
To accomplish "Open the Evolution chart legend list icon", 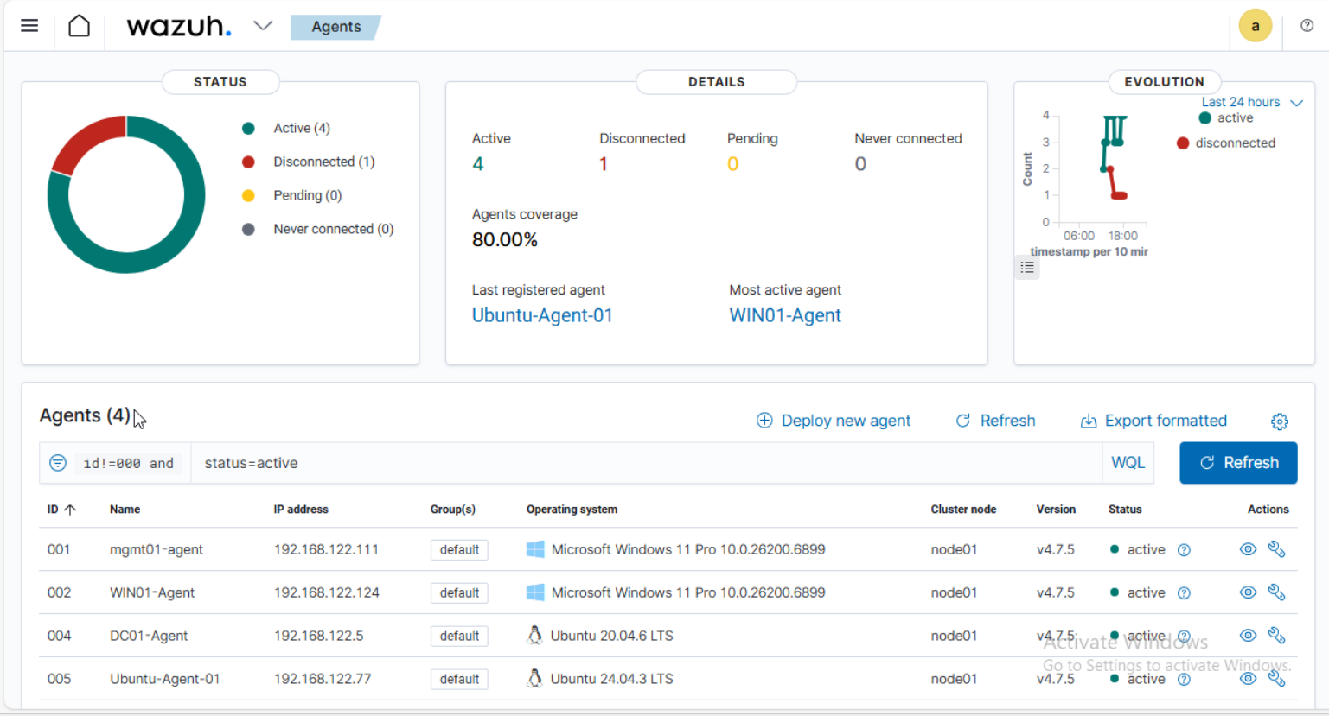I will (1026, 268).
